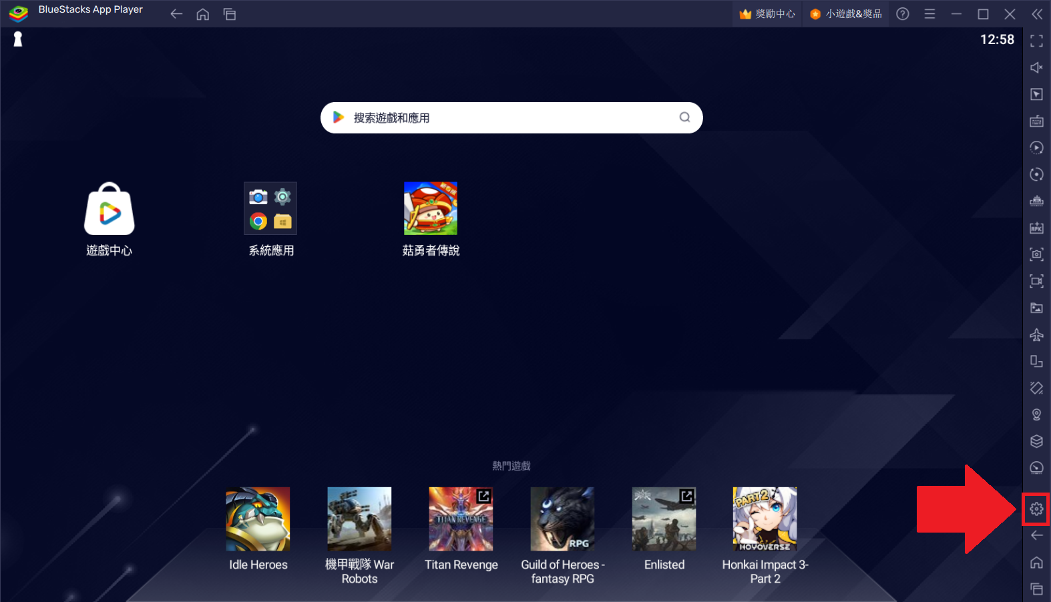This screenshot has height=602, width=1051.
Task: Open Guild of Heroes fantasy RPG
Action: (x=562, y=519)
